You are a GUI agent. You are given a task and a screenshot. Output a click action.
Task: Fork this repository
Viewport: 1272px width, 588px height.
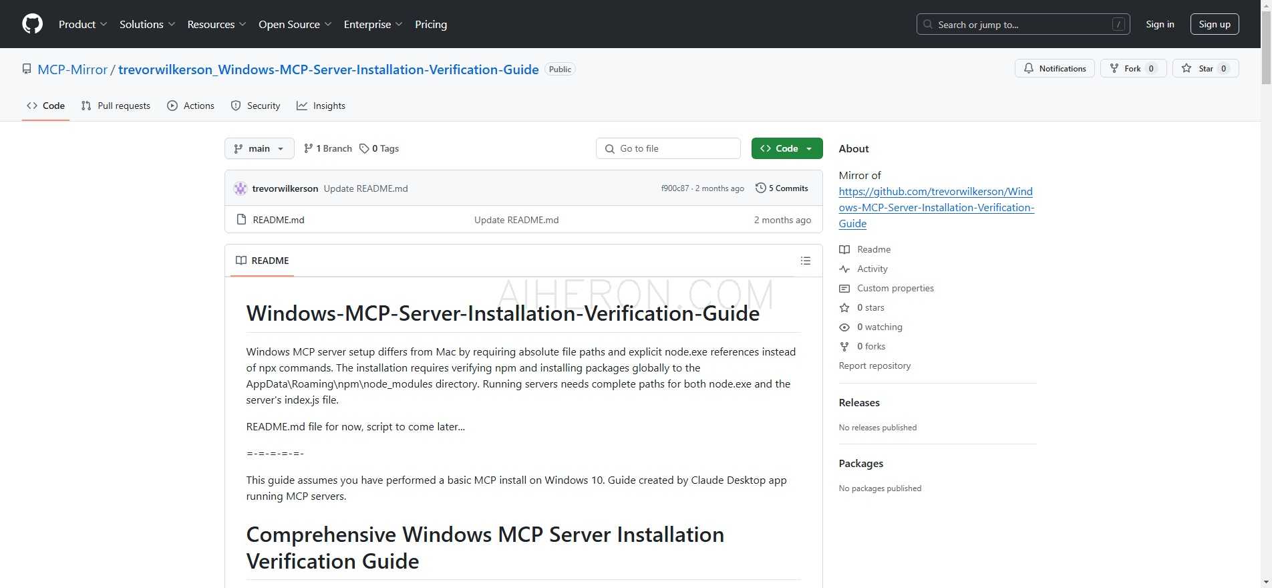point(1133,68)
